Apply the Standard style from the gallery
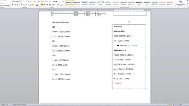 [69, 3]
